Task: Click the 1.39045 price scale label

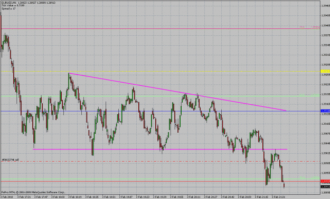Action: [x=325, y=143]
